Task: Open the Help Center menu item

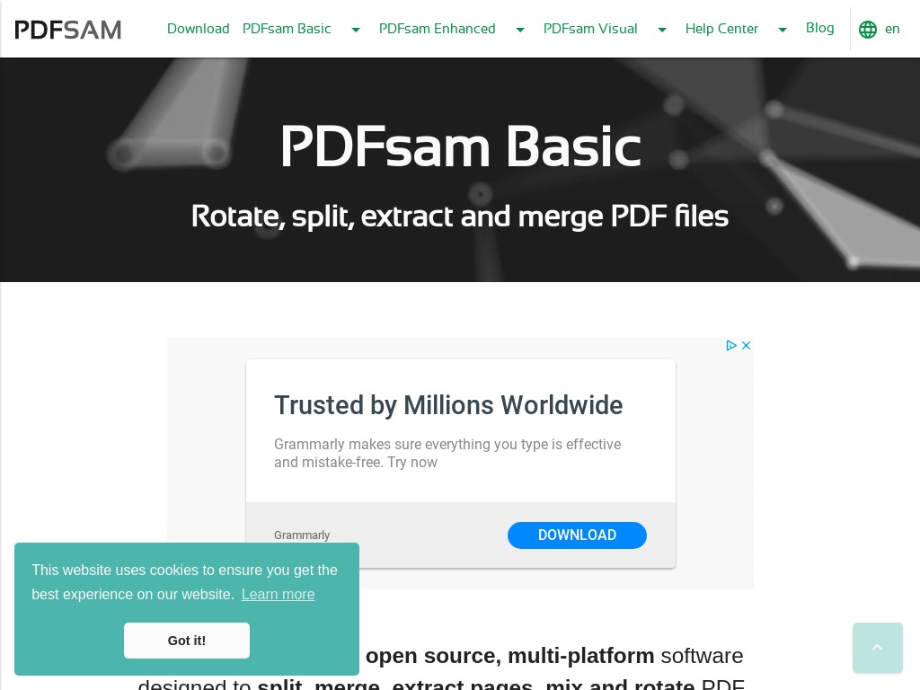Action: (x=721, y=29)
